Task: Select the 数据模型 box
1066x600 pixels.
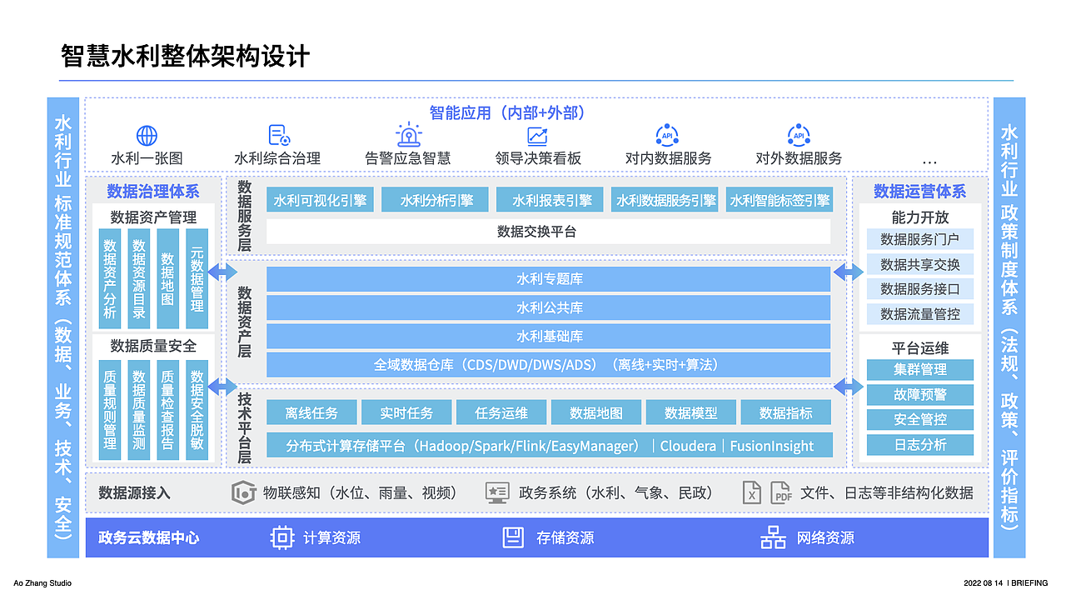Action: (x=691, y=412)
